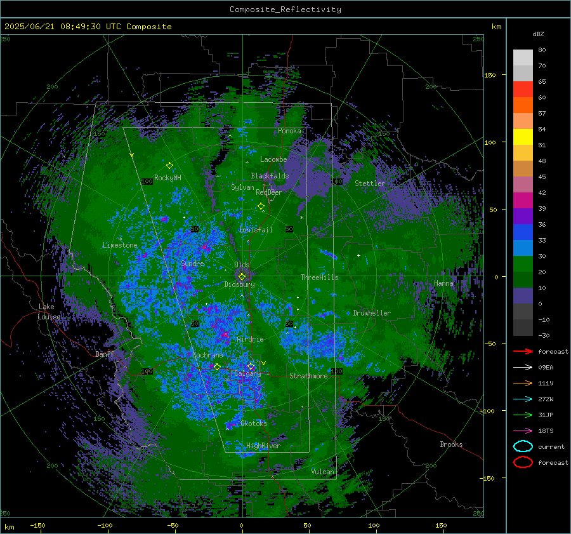This screenshot has height=534, width=571.
Task: Click the dBZ legend heading
Action: (x=538, y=34)
